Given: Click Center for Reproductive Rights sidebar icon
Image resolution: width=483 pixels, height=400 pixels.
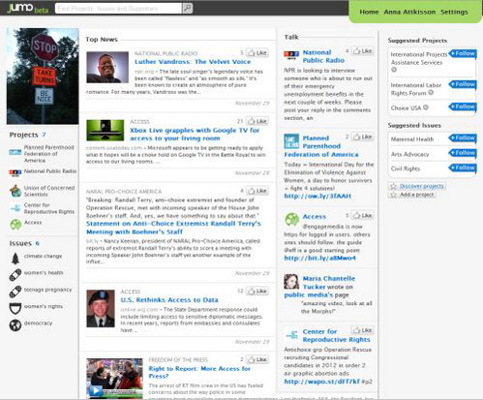Looking at the screenshot, I should coord(15,208).
